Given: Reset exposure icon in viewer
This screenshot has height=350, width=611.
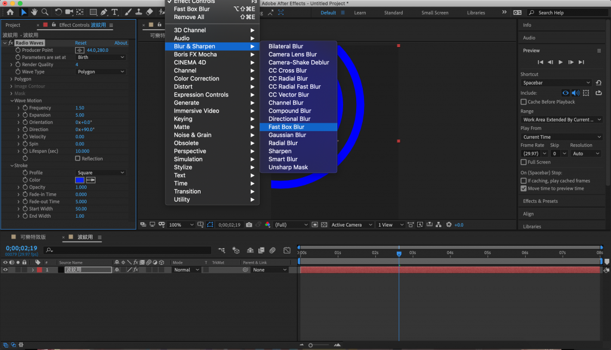Looking at the screenshot, I should [x=449, y=225].
